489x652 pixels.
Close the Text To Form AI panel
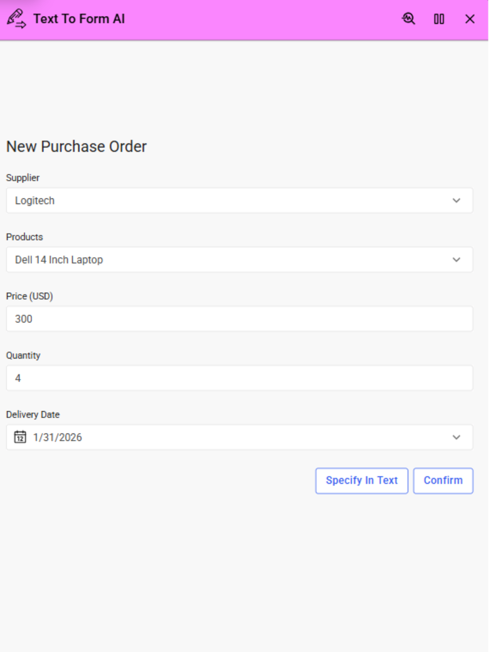coord(470,19)
